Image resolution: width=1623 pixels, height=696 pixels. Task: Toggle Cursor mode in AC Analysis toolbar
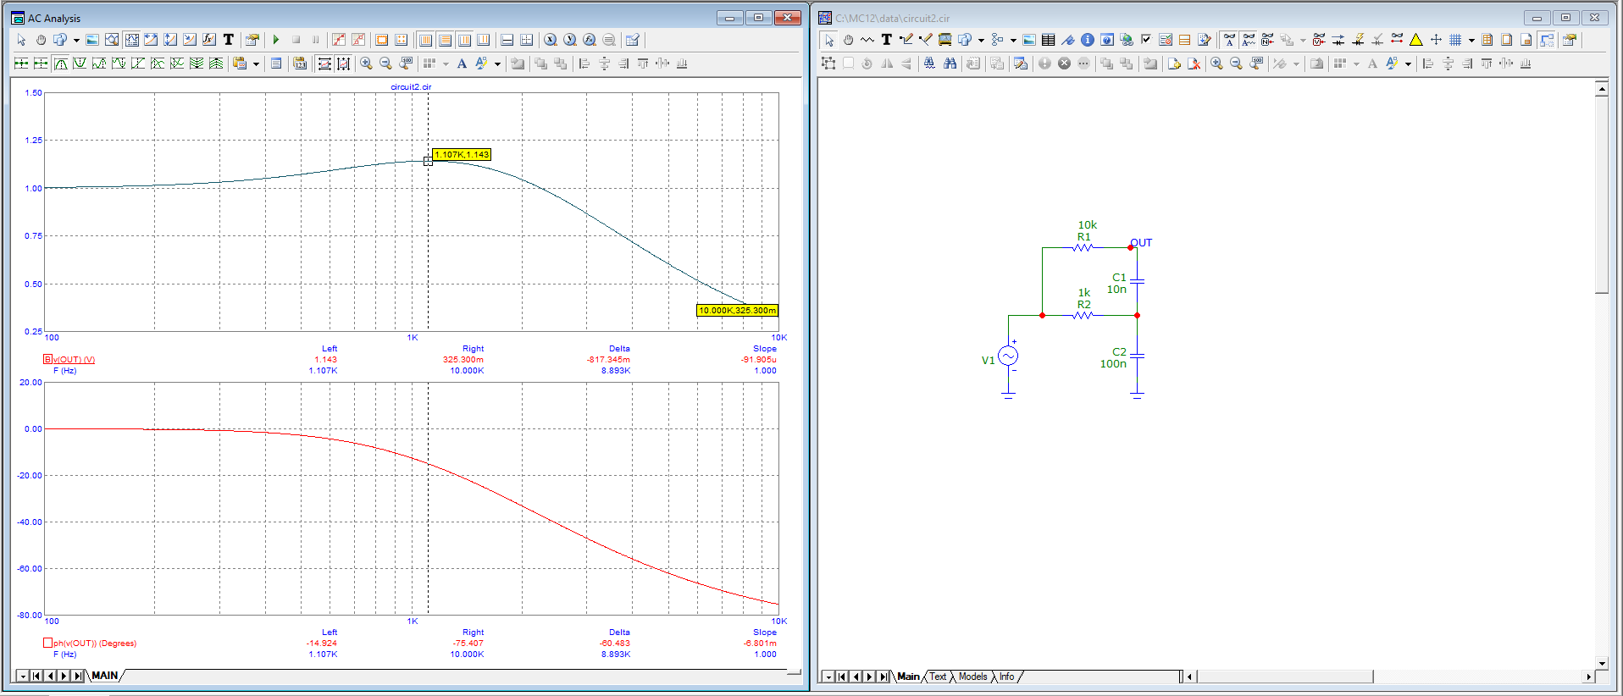tap(132, 40)
